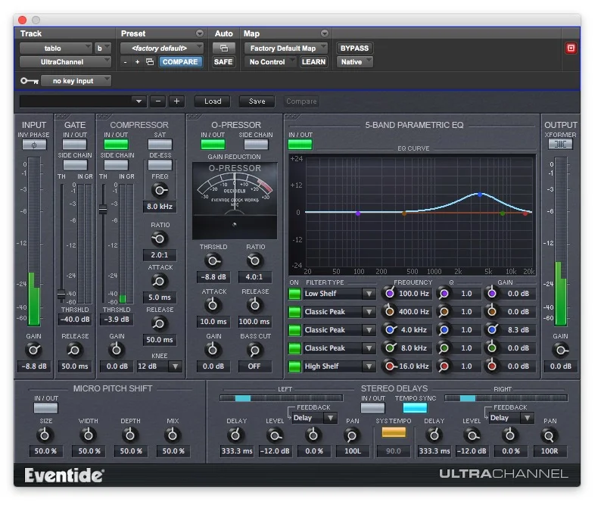This screenshot has height=508, width=601.
Task: Click the Save preset button
Action: pyautogui.click(x=257, y=101)
